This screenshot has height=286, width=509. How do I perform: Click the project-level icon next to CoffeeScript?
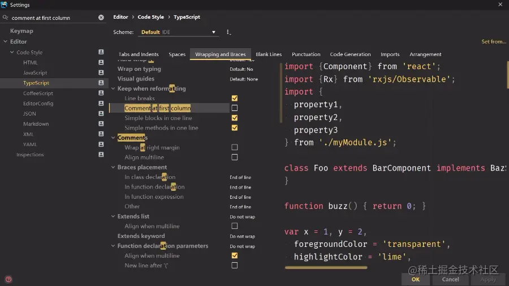click(x=101, y=93)
